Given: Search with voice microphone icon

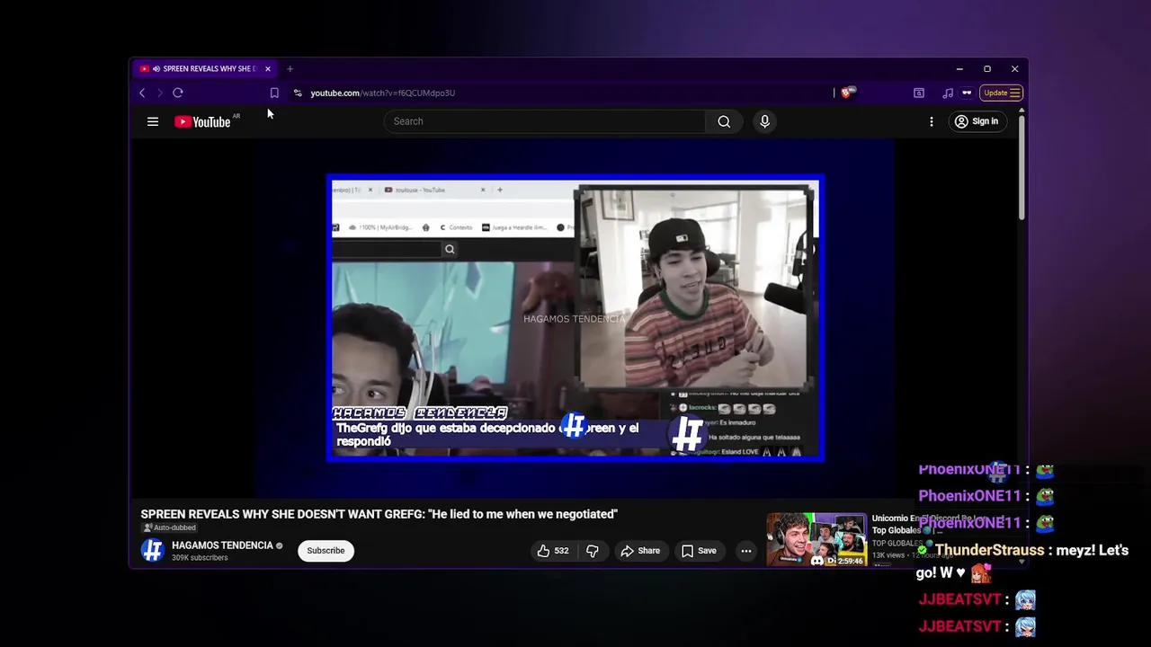Looking at the screenshot, I should pos(764,121).
